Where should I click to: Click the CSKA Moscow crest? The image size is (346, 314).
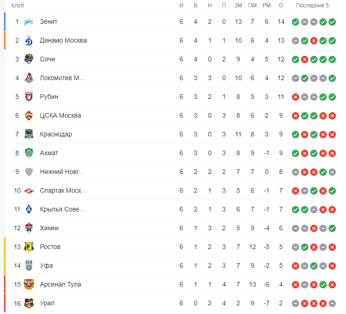[x=29, y=115]
